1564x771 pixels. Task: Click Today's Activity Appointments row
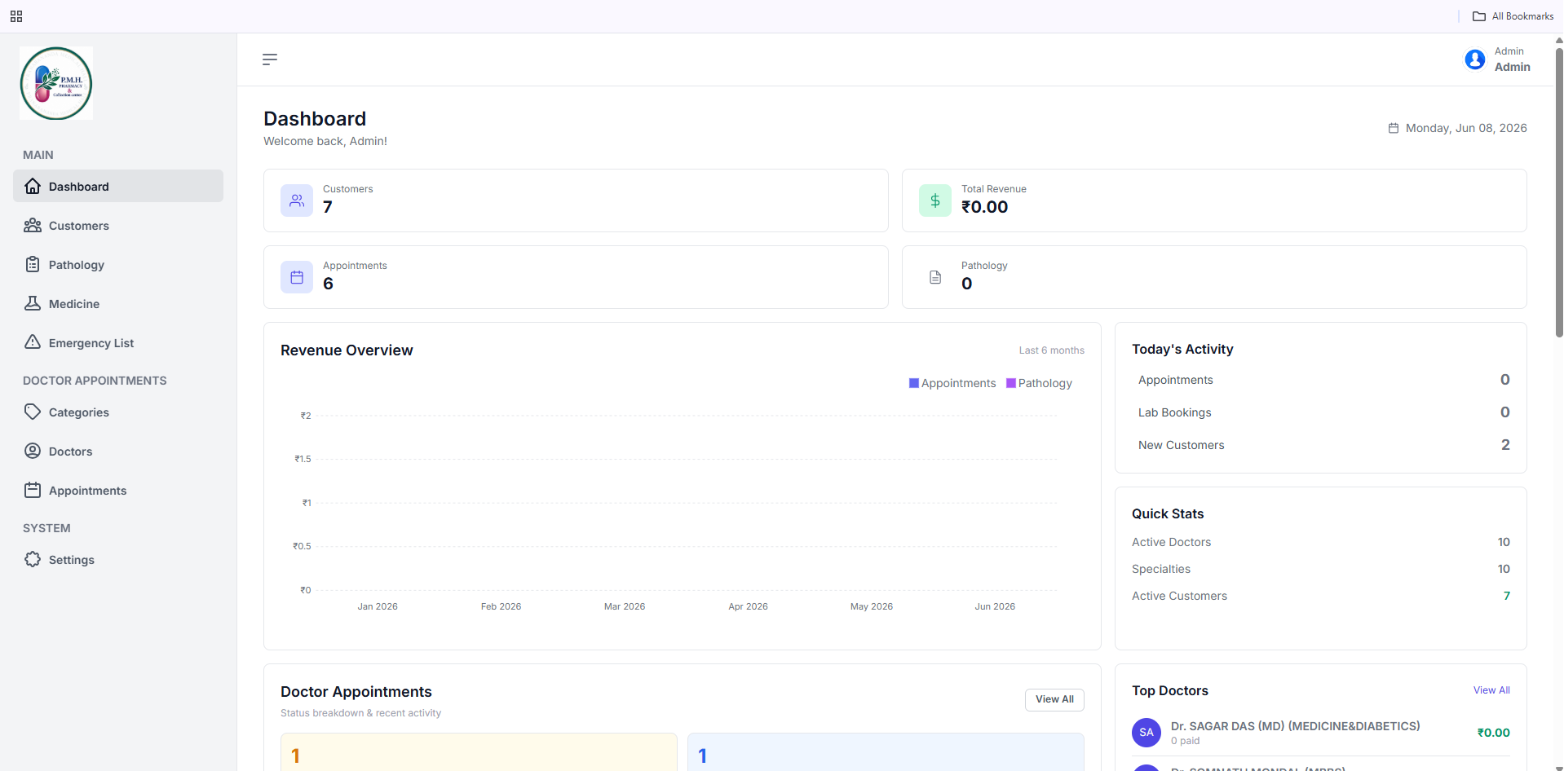pos(1321,380)
